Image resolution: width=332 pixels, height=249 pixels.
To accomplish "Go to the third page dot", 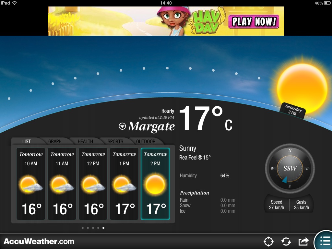I will coord(93,228).
